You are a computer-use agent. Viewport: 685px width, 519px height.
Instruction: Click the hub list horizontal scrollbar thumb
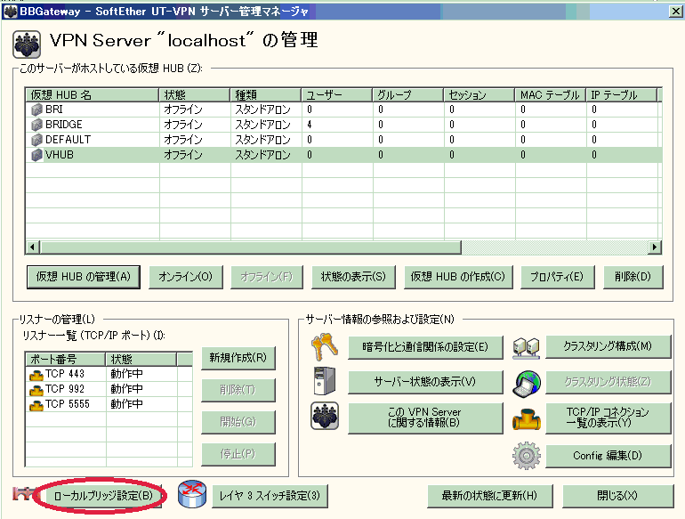click(x=251, y=247)
